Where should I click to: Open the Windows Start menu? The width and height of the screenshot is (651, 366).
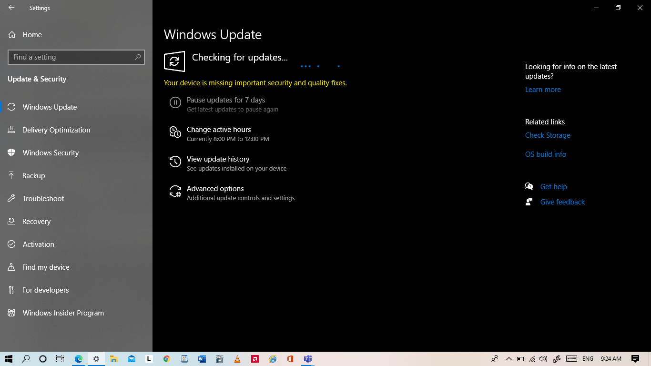point(8,359)
